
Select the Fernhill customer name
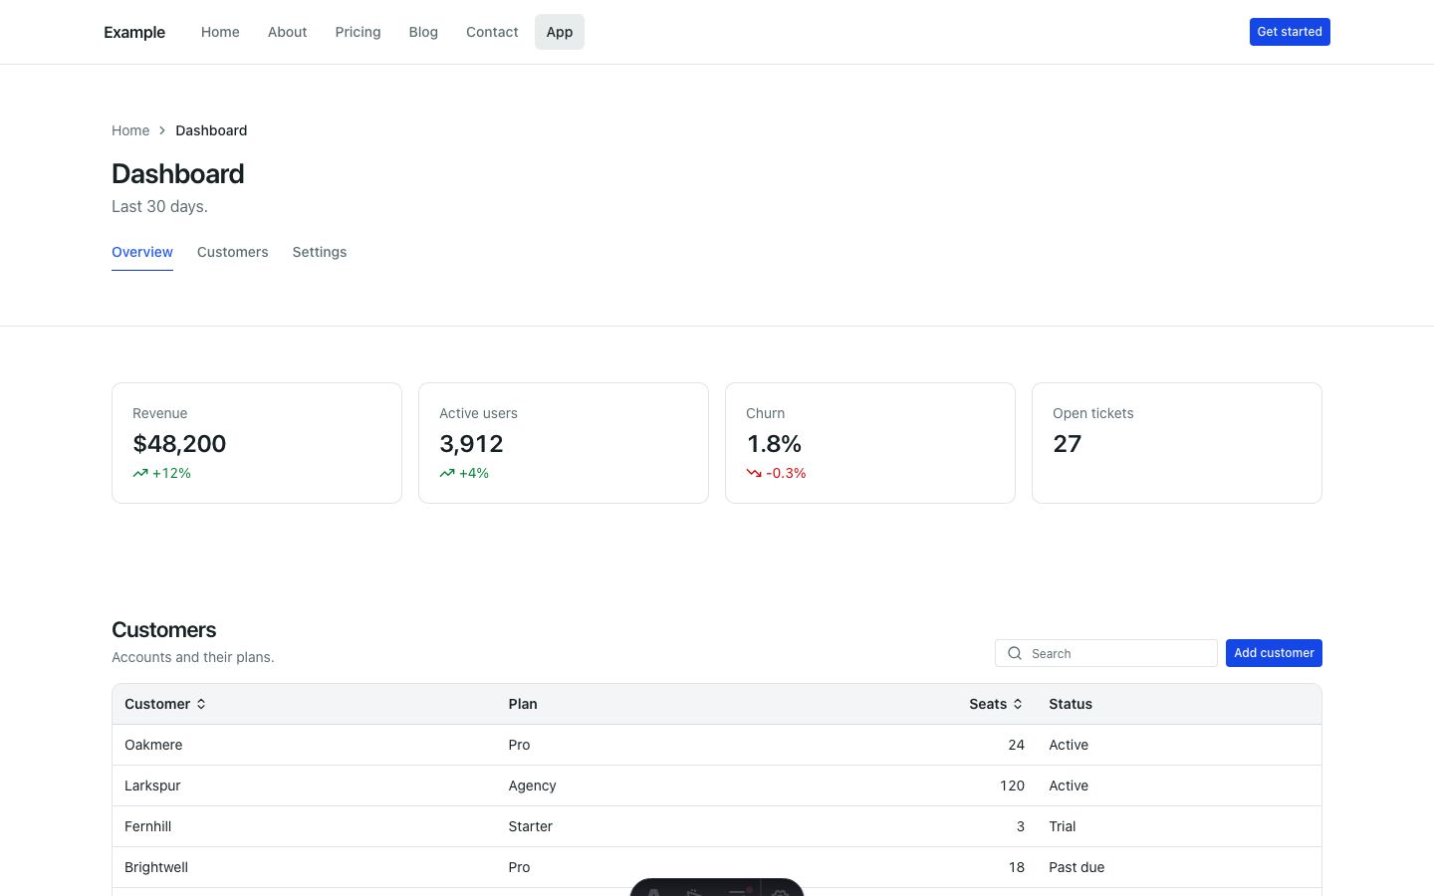[x=147, y=826]
